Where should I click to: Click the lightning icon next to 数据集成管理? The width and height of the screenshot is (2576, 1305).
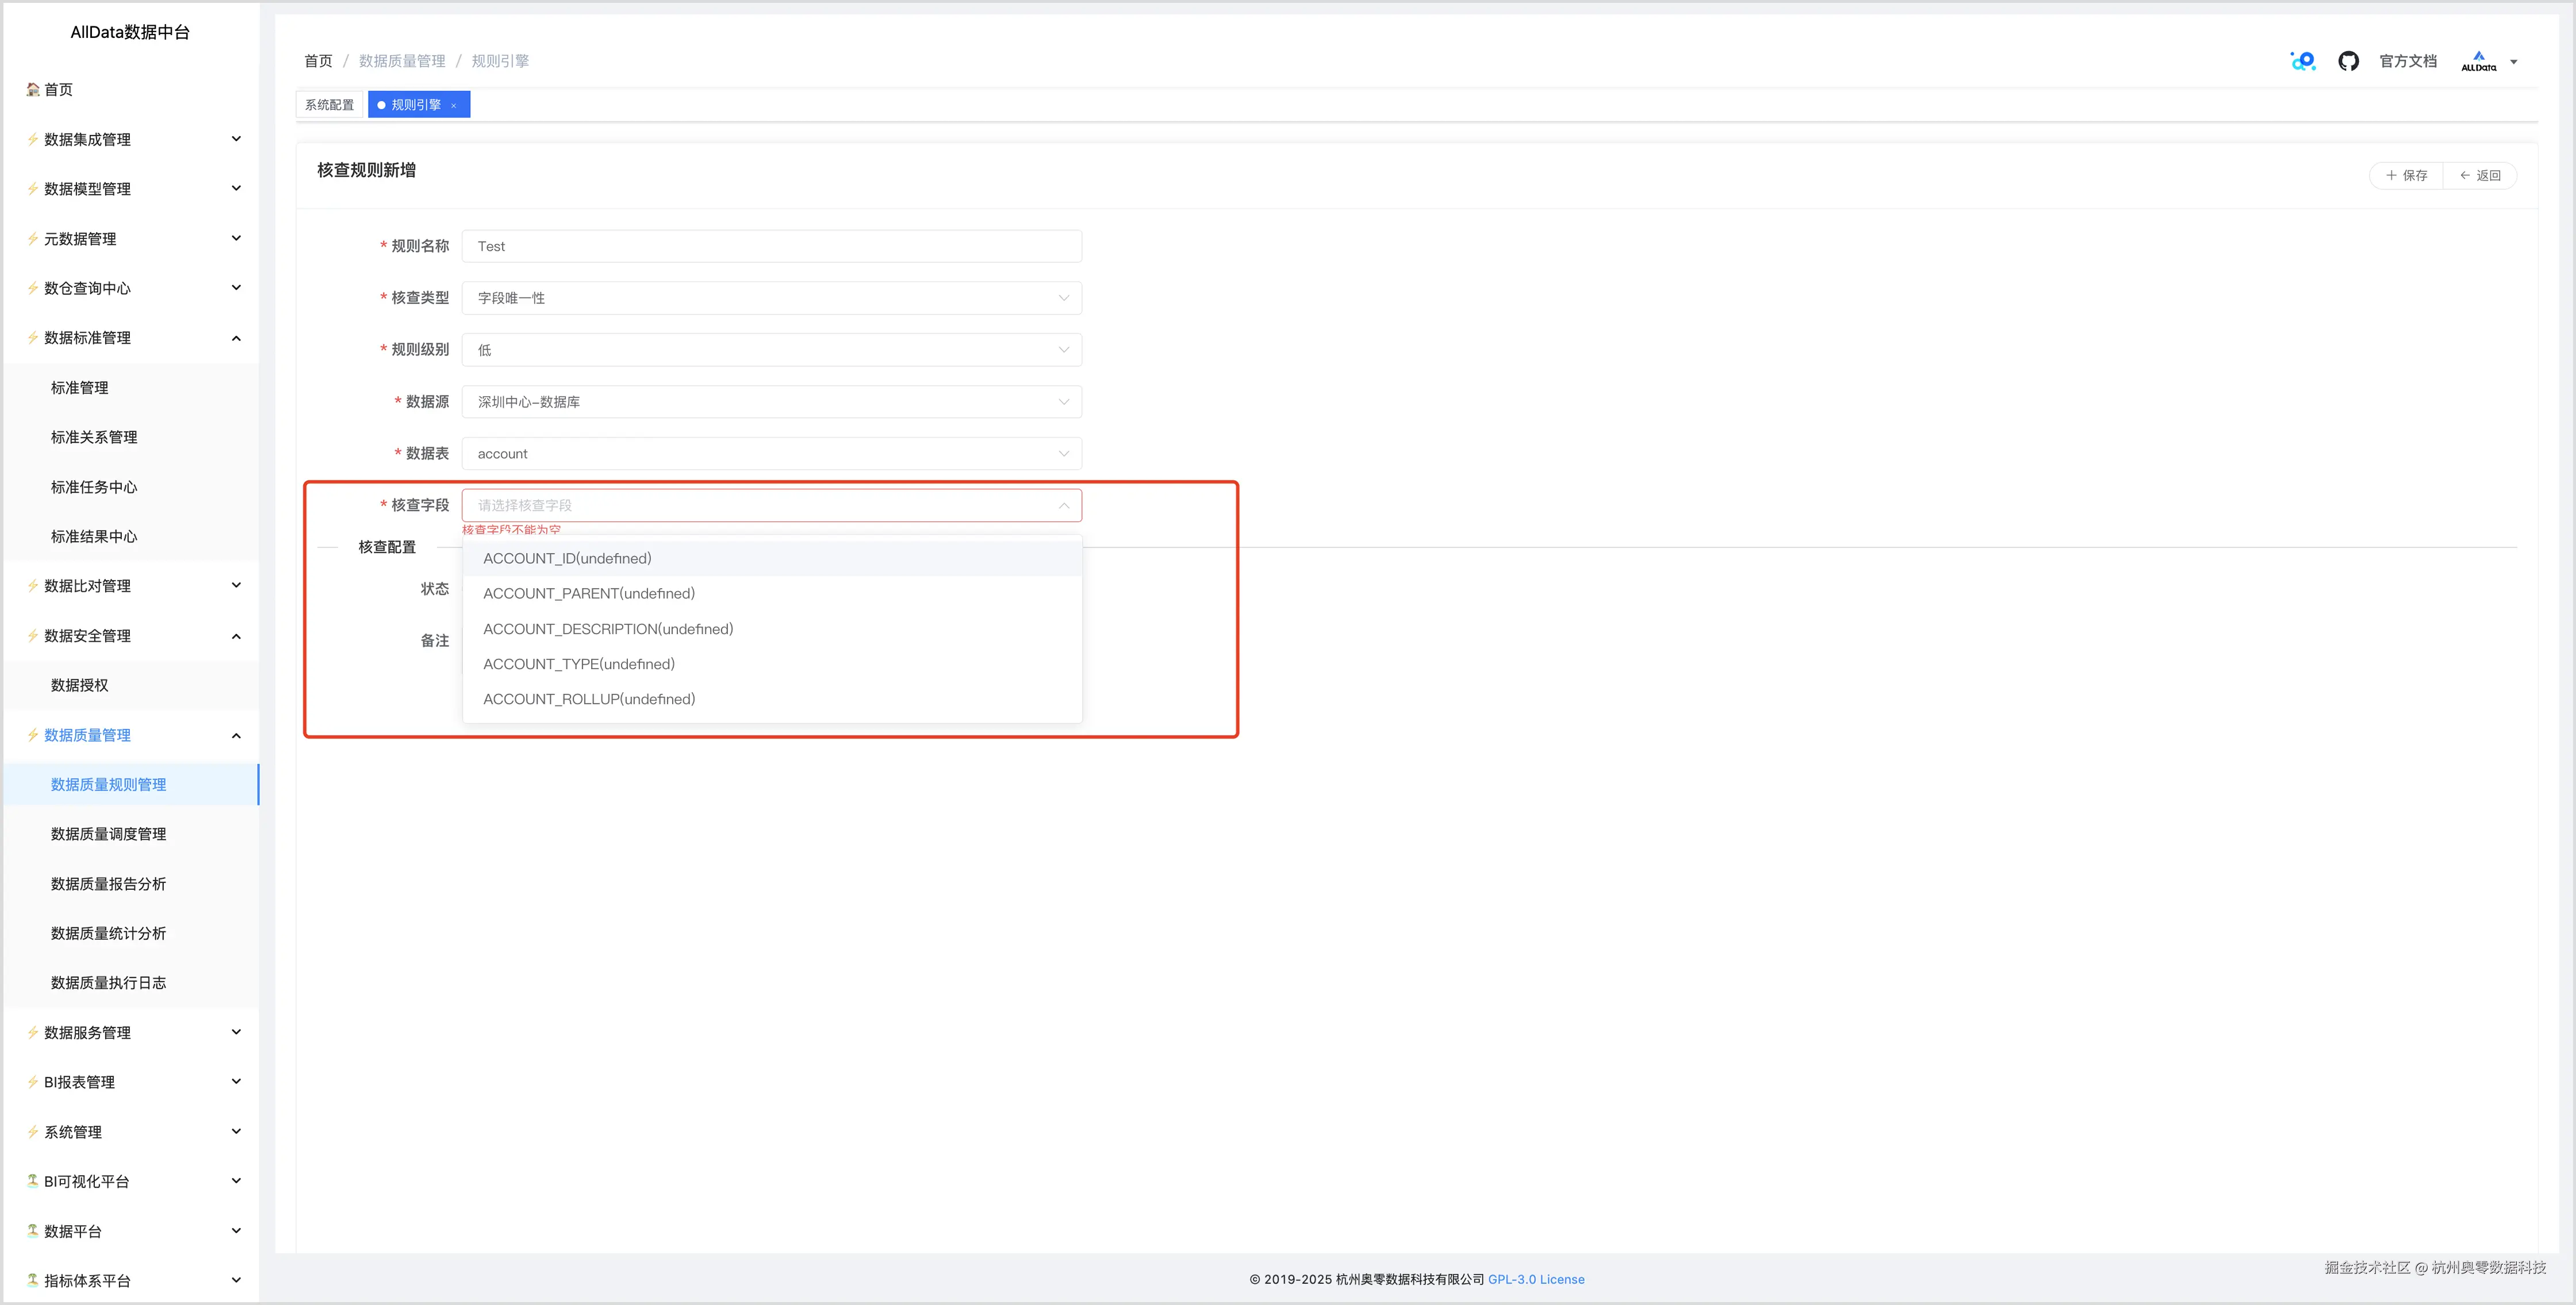(33, 139)
